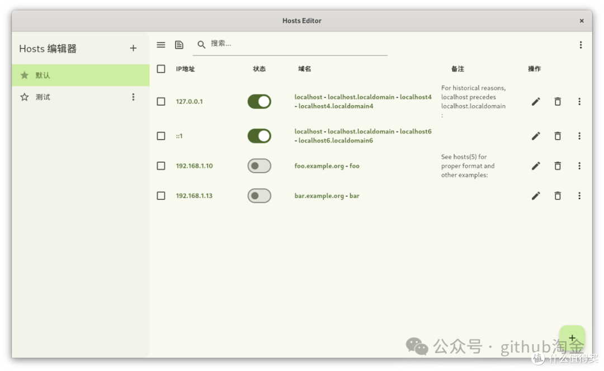Open more options for 127.0.0.1 row
This screenshot has height=371, width=604.
(579, 102)
